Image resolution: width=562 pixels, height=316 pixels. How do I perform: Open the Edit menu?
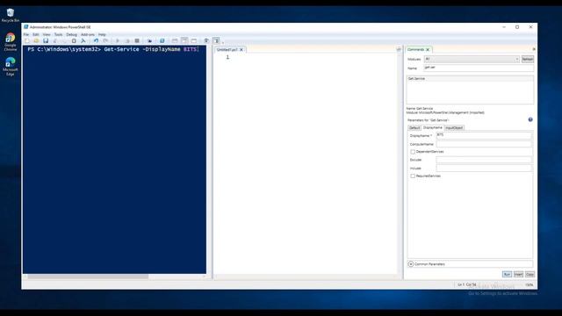tap(36, 35)
